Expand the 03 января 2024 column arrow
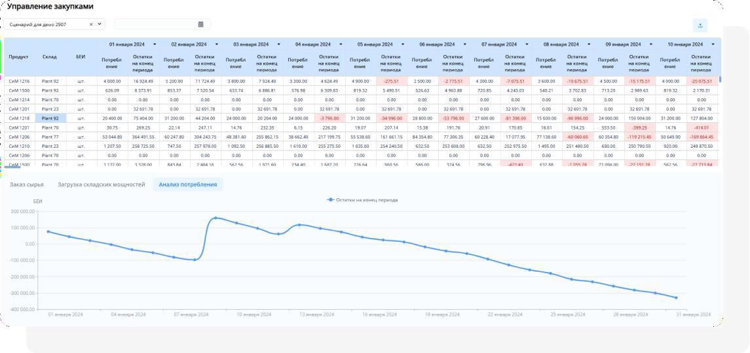This screenshot has width=750, height=353. (x=279, y=44)
